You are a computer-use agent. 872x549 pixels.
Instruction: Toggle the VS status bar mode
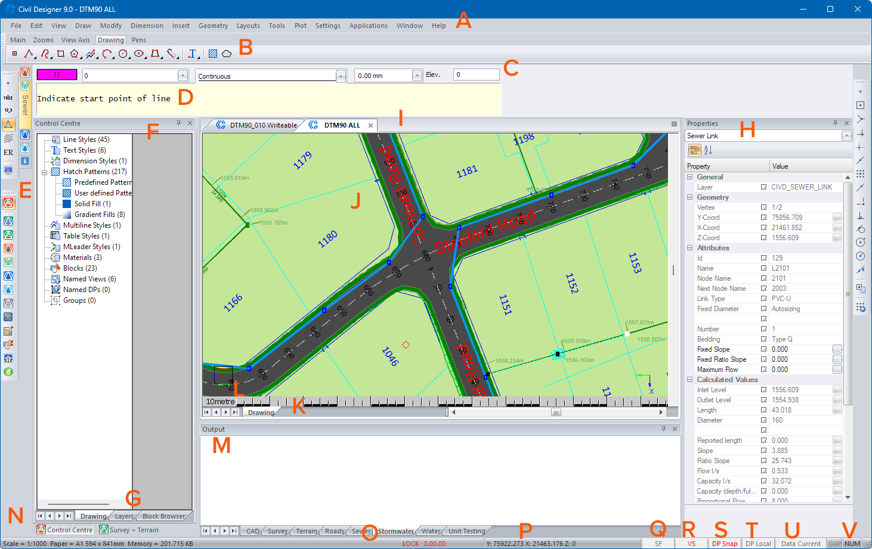point(691,544)
